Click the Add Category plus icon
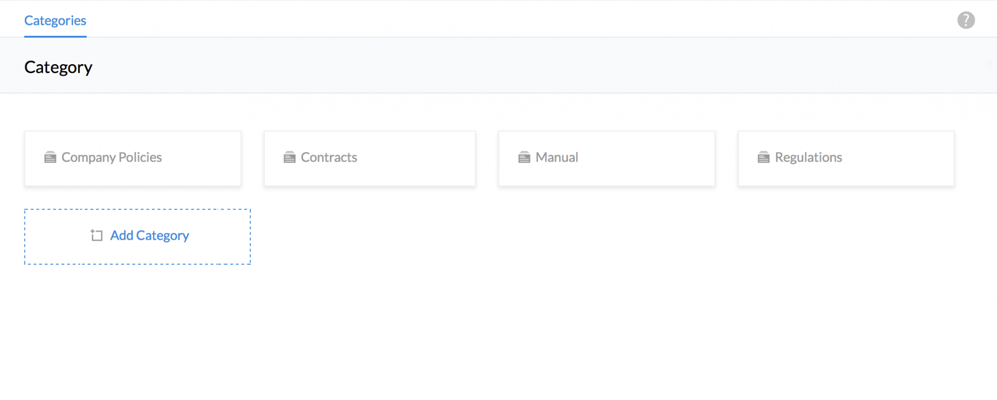The width and height of the screenshot is (997, 400). coord(97,235)
